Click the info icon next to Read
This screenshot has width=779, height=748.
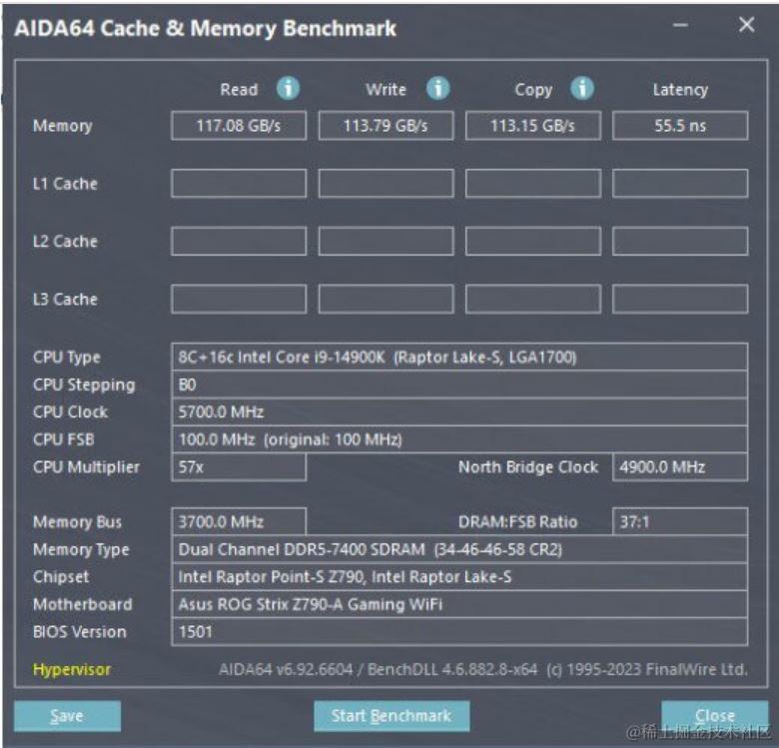[289, 89]
